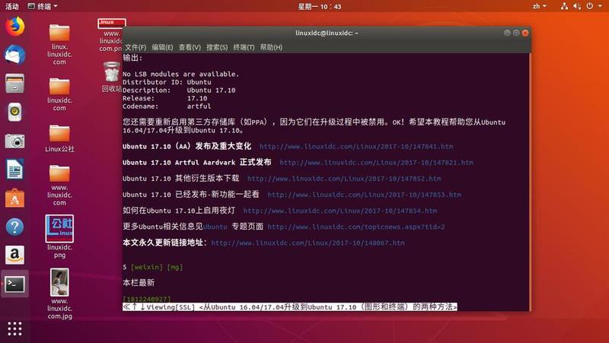Viewport: 609px width, 343px height.
Task: Click the text 'No LSB modules are available.'
Action: point(180,74)
